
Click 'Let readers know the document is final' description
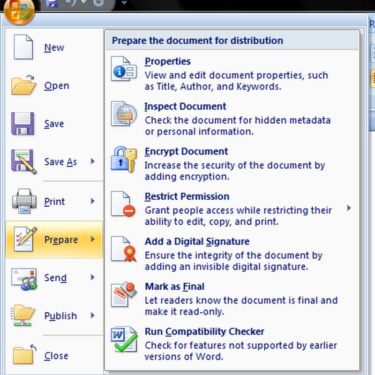[x=241, y=306]
